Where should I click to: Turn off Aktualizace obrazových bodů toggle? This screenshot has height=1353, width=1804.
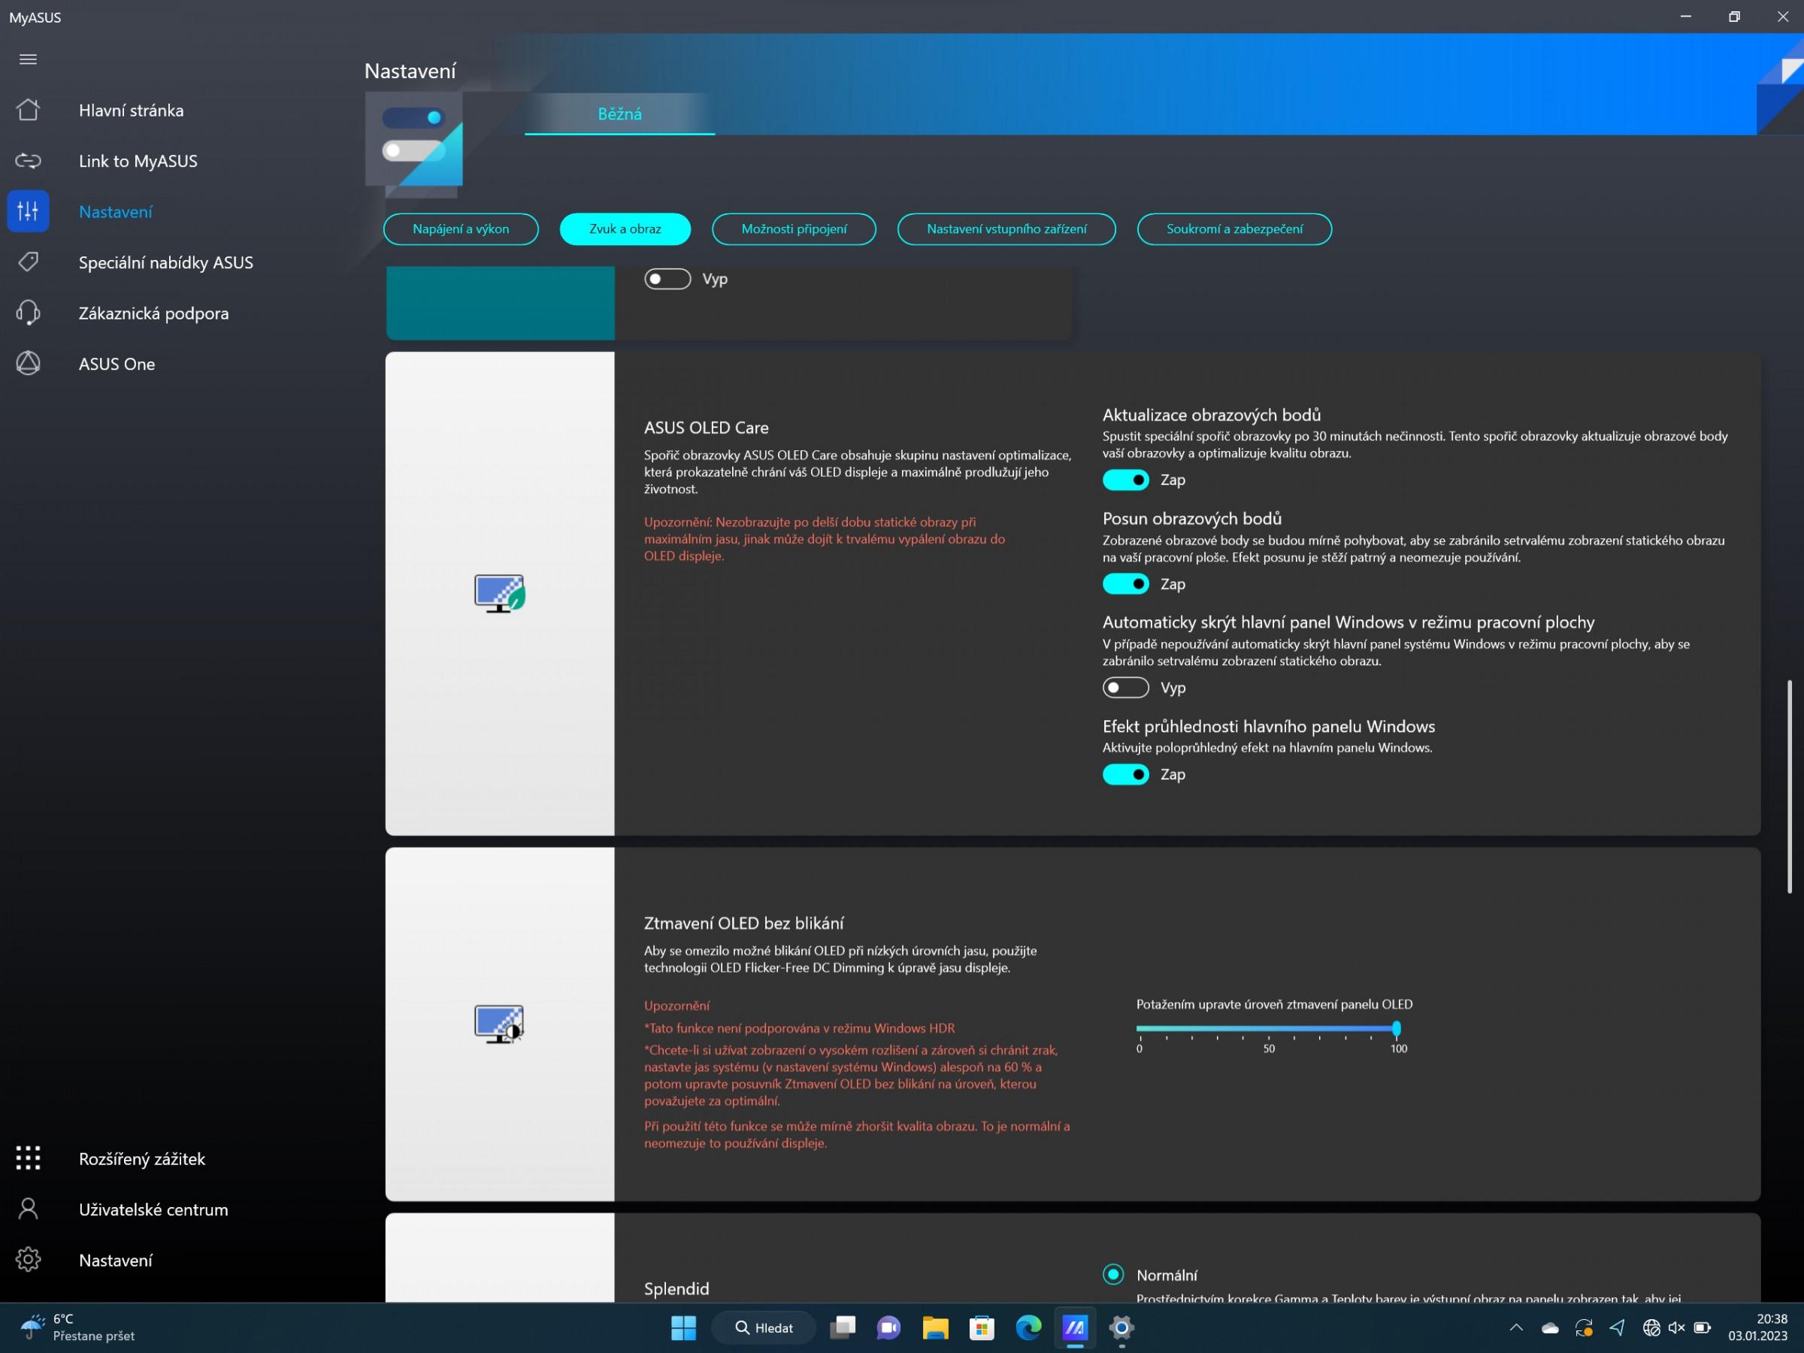pyautogui.click(x=1125, y=480)
